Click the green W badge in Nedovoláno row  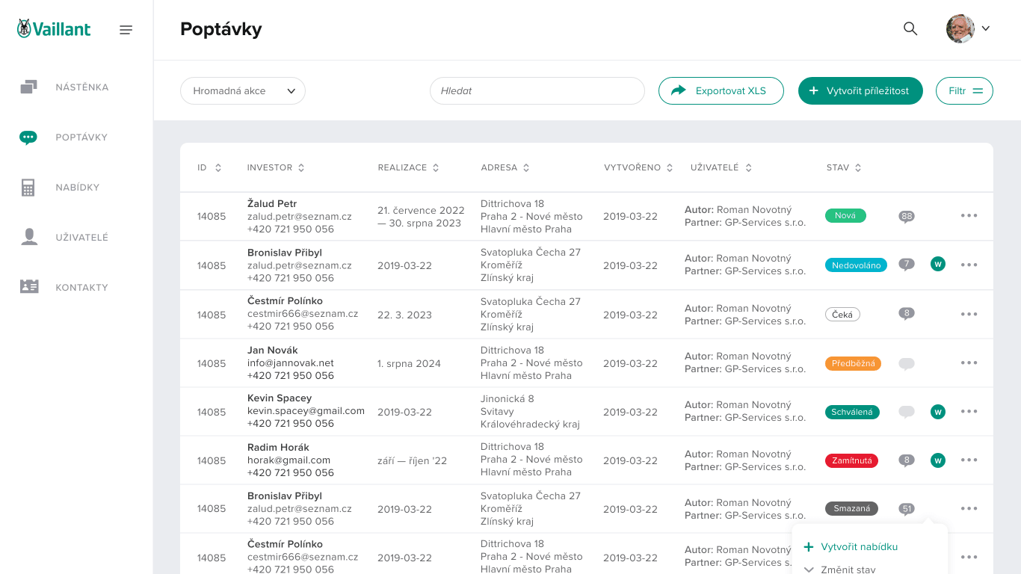[937, 264]
